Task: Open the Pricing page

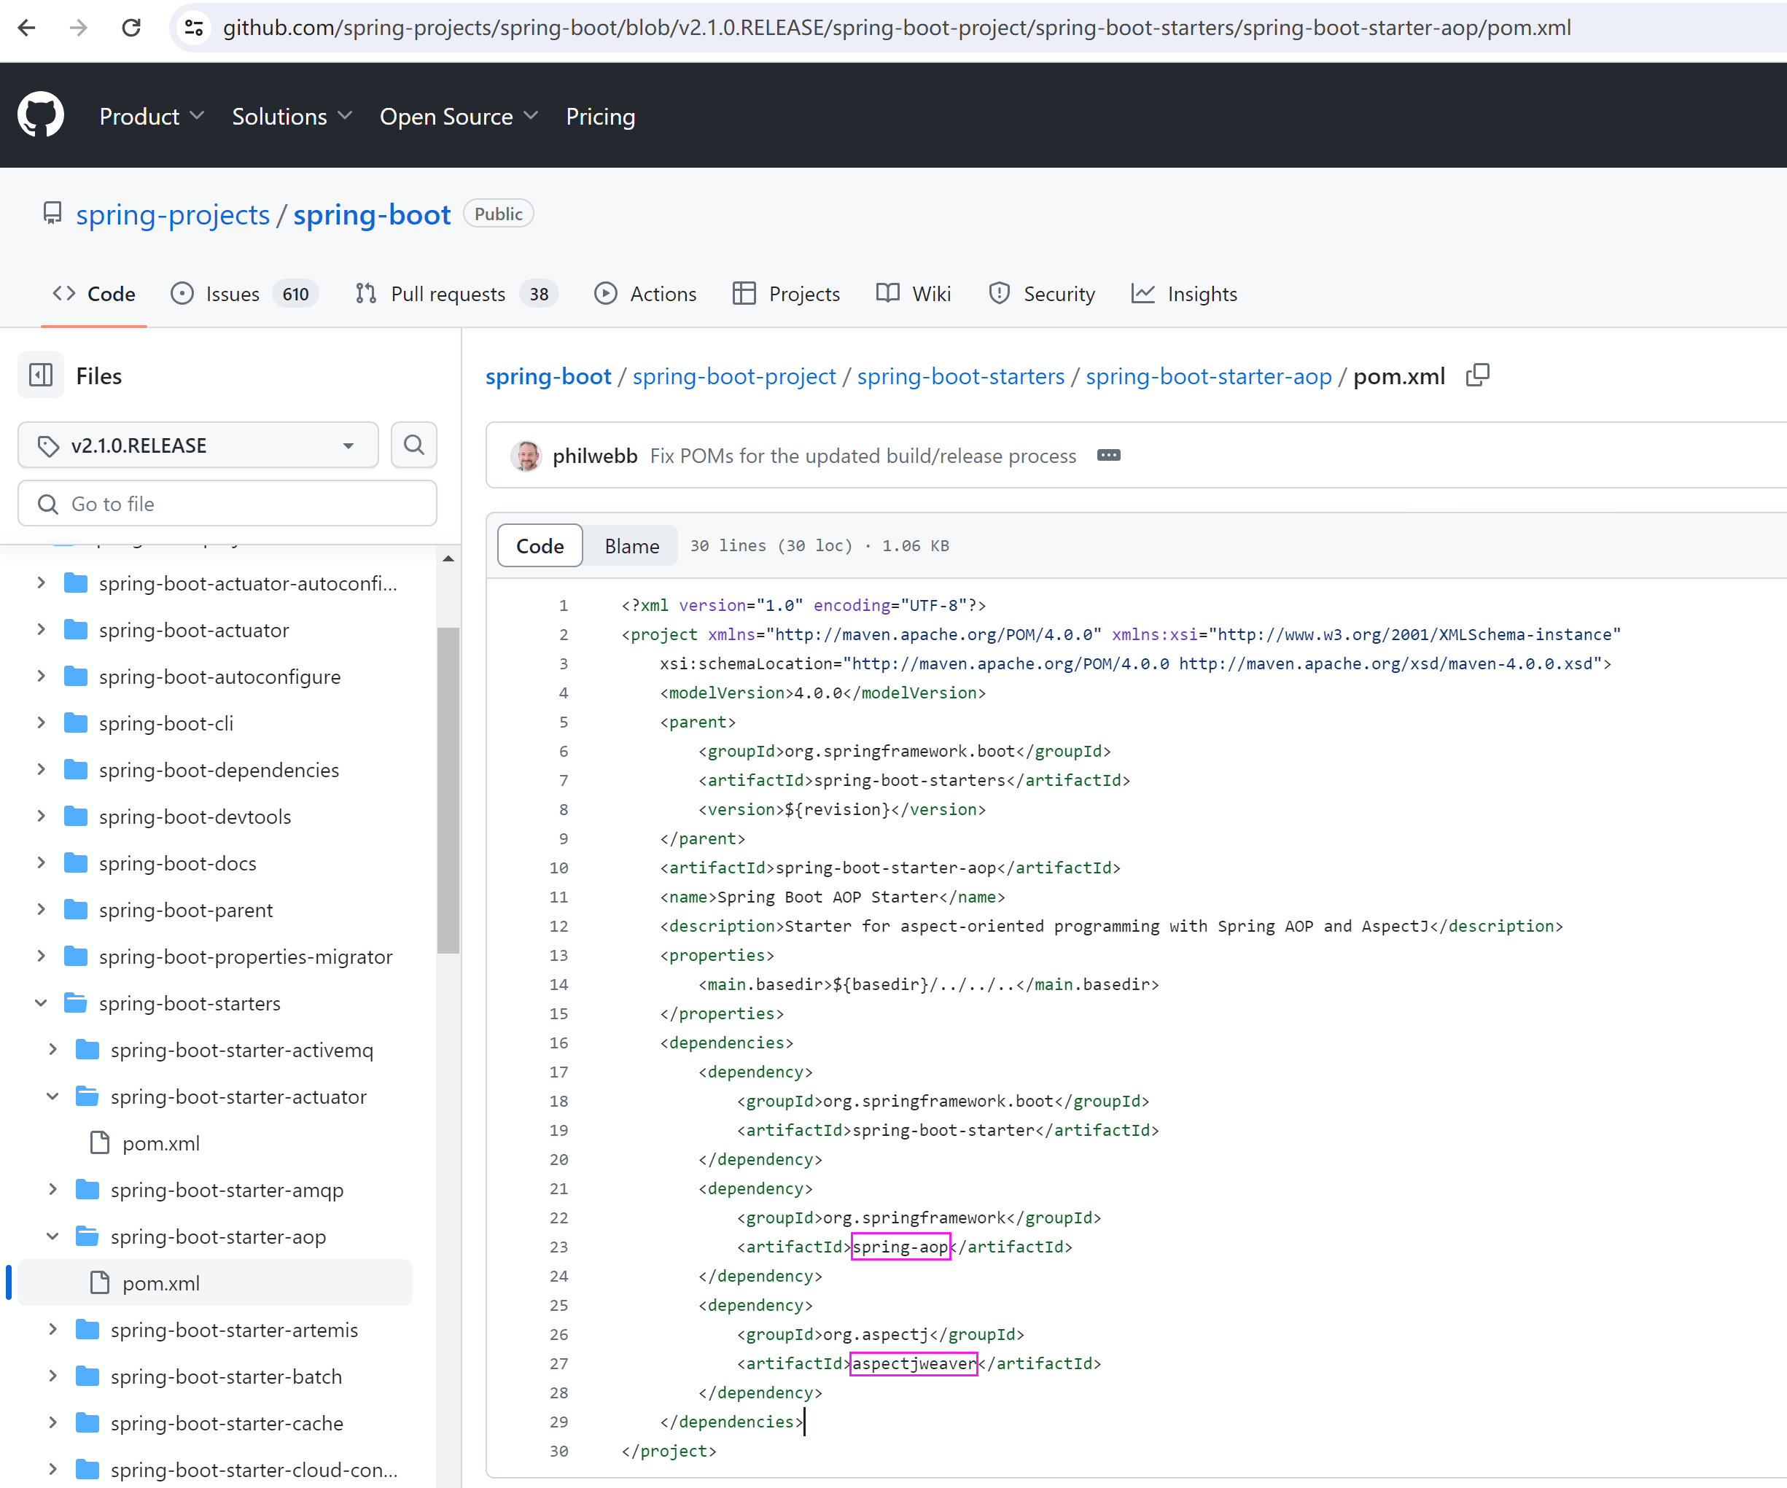Action: click(600, 117)
